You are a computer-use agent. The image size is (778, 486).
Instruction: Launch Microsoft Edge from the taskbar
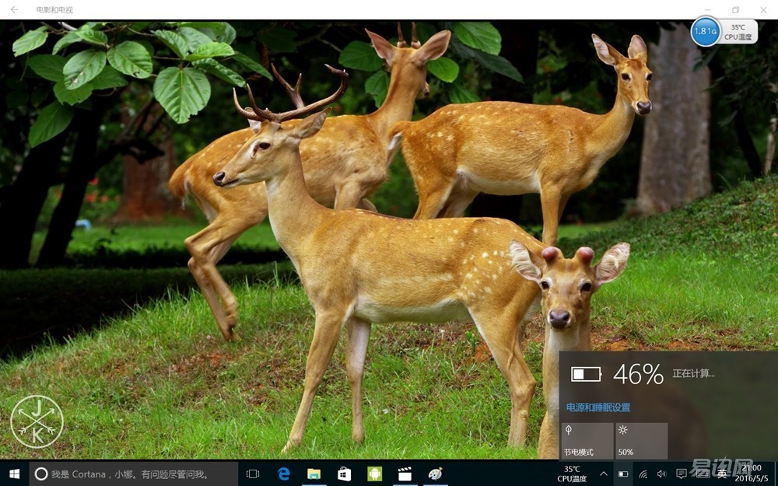[284, 474]
